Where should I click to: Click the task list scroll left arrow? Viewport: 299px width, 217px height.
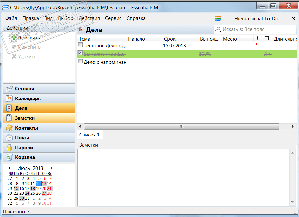(80, 126)
